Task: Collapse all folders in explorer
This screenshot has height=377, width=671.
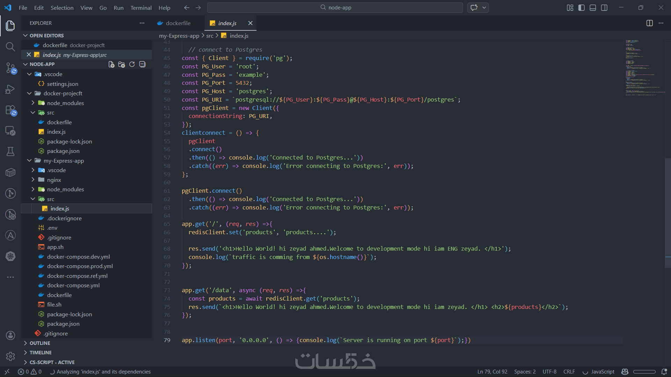Action: tap(142, 64)
